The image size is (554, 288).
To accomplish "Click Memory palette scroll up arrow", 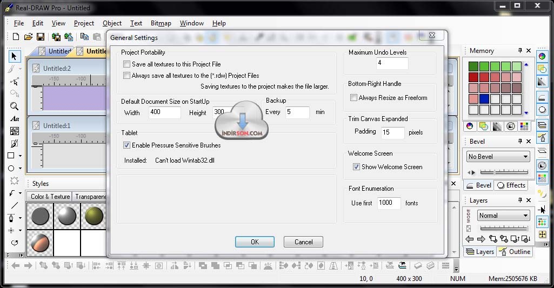I will [526, 65].
